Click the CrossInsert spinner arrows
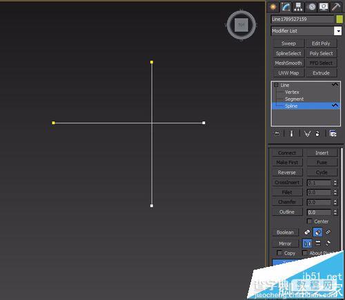345x300 pixels. [x=335, y=183]
